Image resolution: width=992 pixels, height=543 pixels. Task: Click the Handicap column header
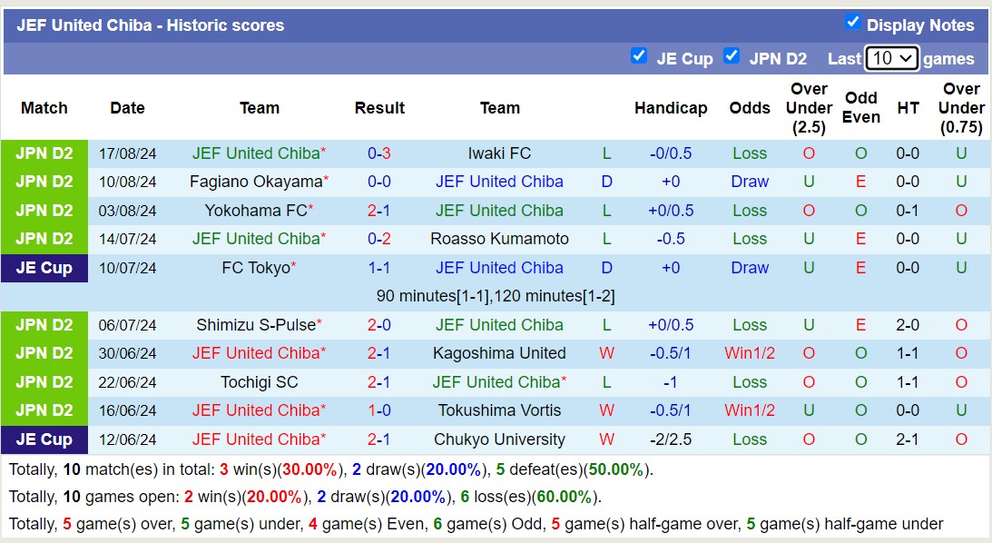click(671, 107)
